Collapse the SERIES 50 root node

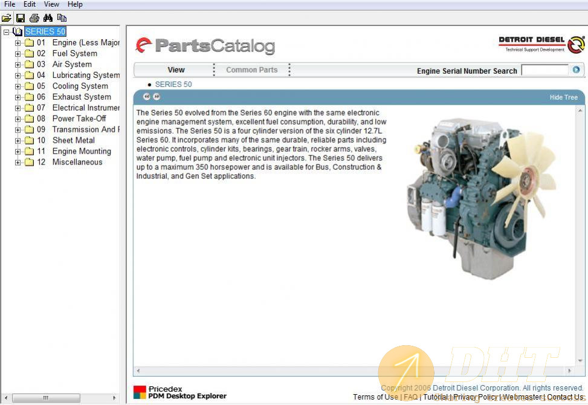(x=6, y=32)
